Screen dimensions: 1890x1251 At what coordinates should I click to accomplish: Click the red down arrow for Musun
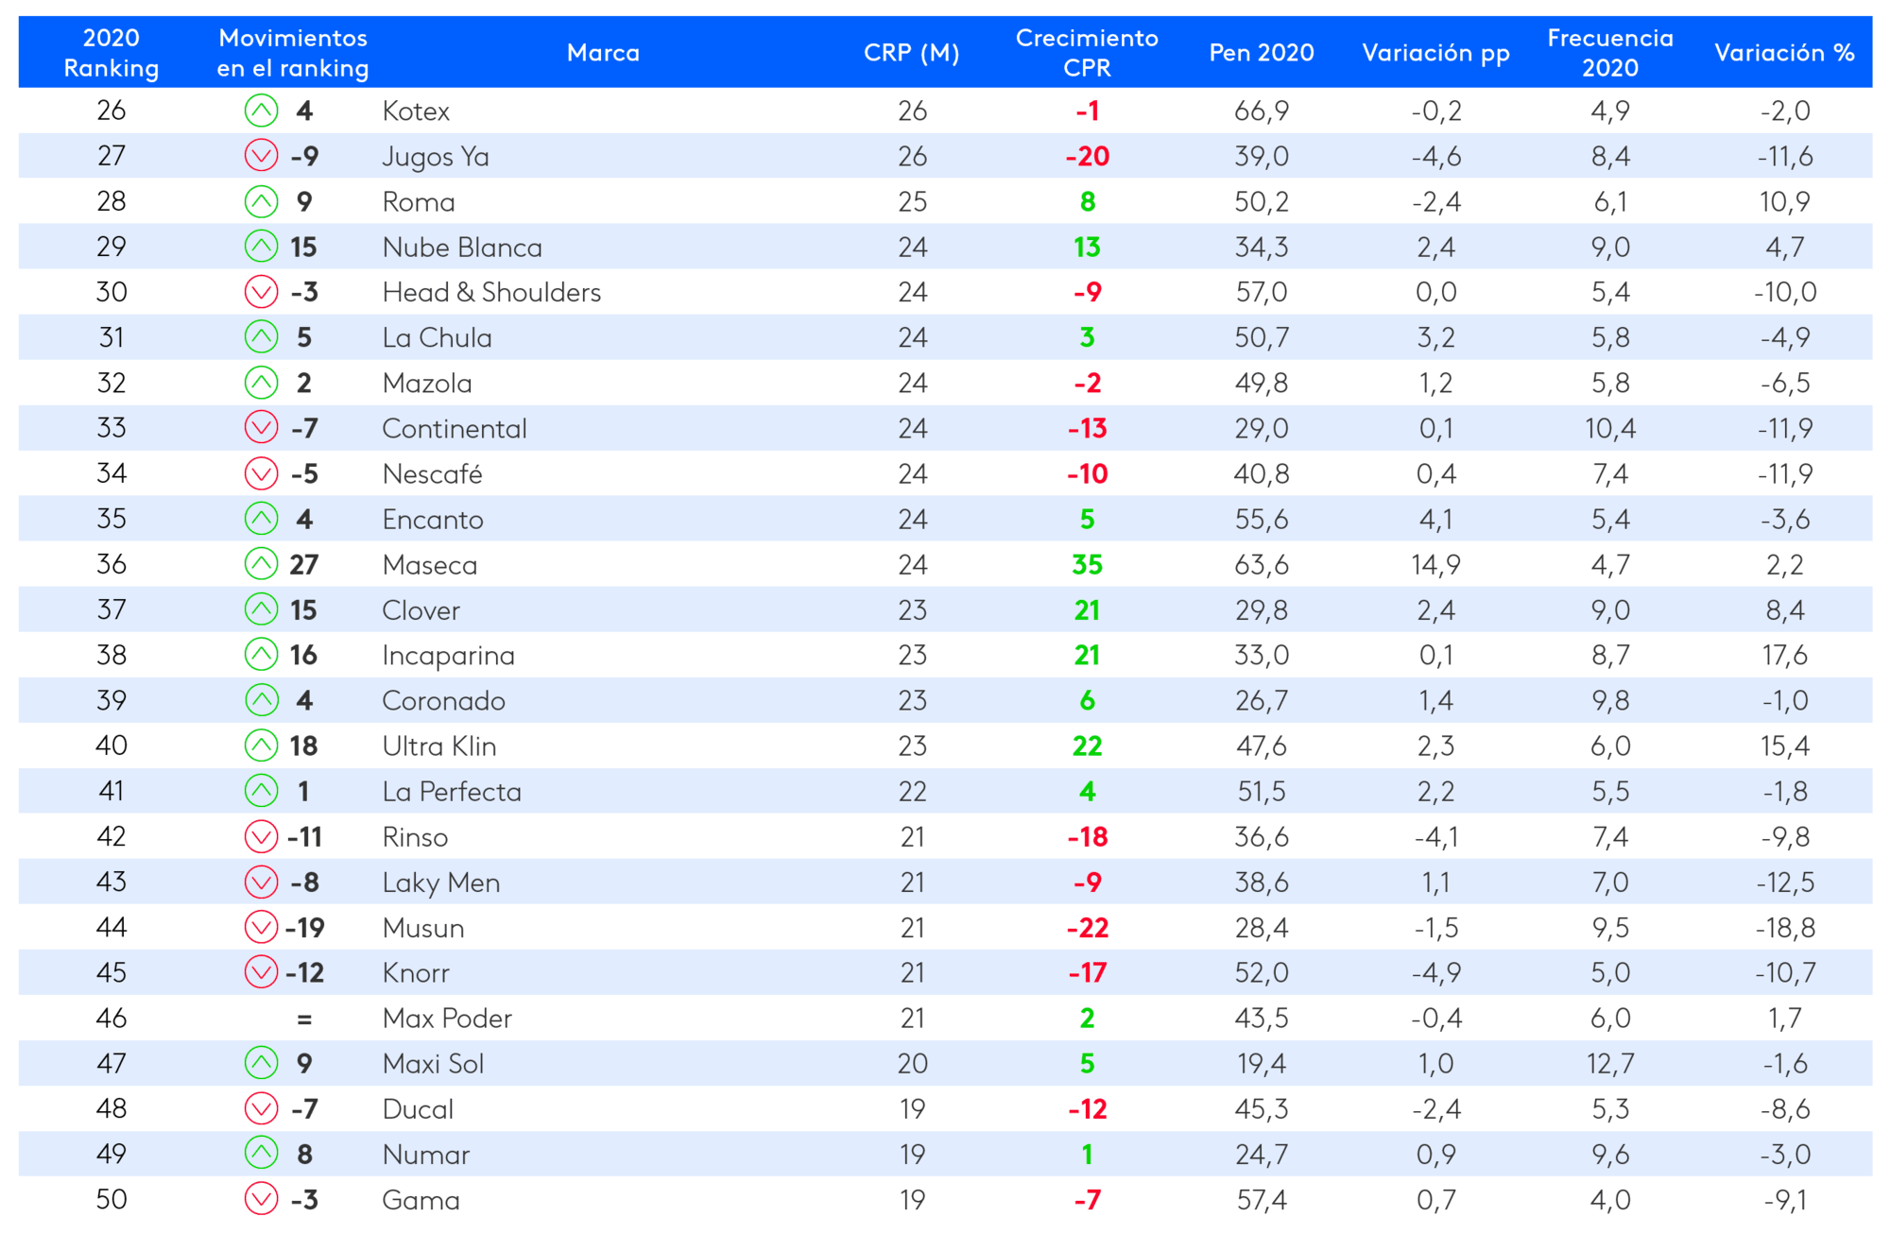point(261,927)
